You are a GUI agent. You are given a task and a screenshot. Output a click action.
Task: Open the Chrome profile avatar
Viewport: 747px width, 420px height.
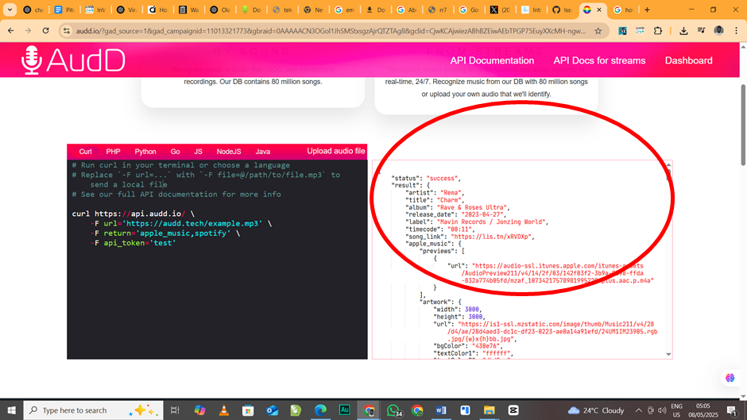point(718,30)
